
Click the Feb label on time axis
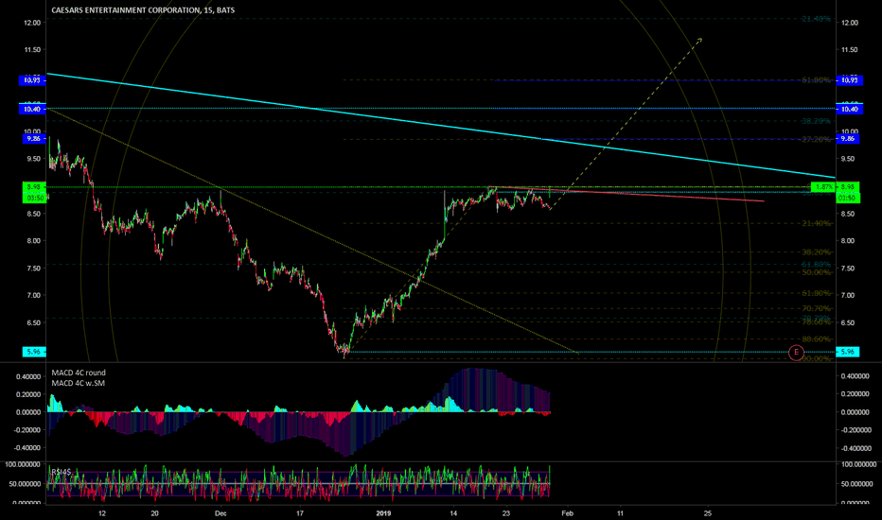point(568,513)
